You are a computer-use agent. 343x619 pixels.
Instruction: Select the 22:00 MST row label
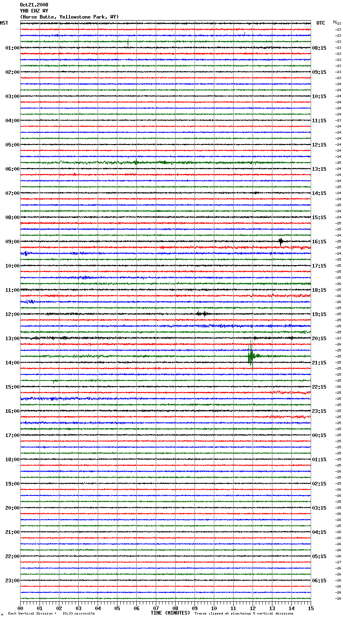click(x=13, y=556)
